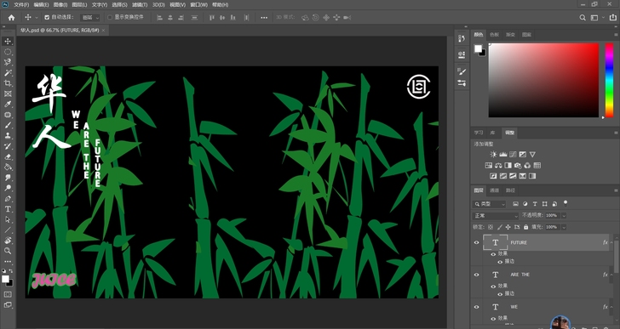Viewport: 620px width, 329px height.
Task: Select the Frame tool
Action: (x=8, y=94)
